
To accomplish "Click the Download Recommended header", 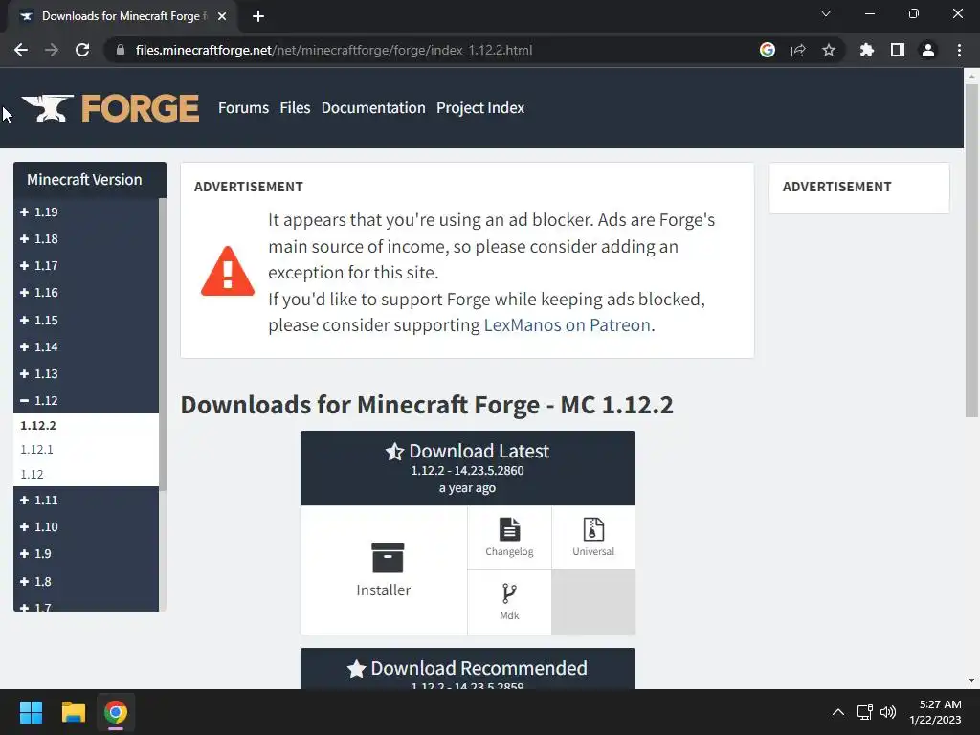I will tap(467, 669).
